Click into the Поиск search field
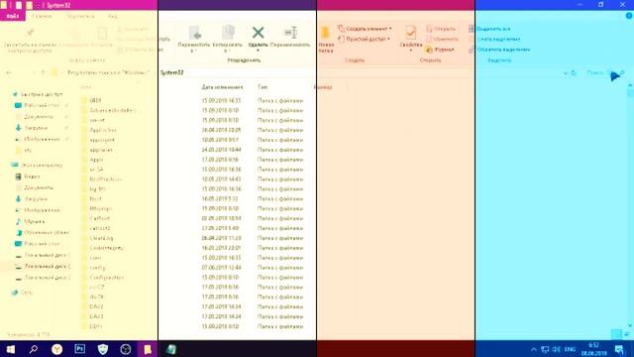This screenshot has width=634, height=357. pos(605,72)
